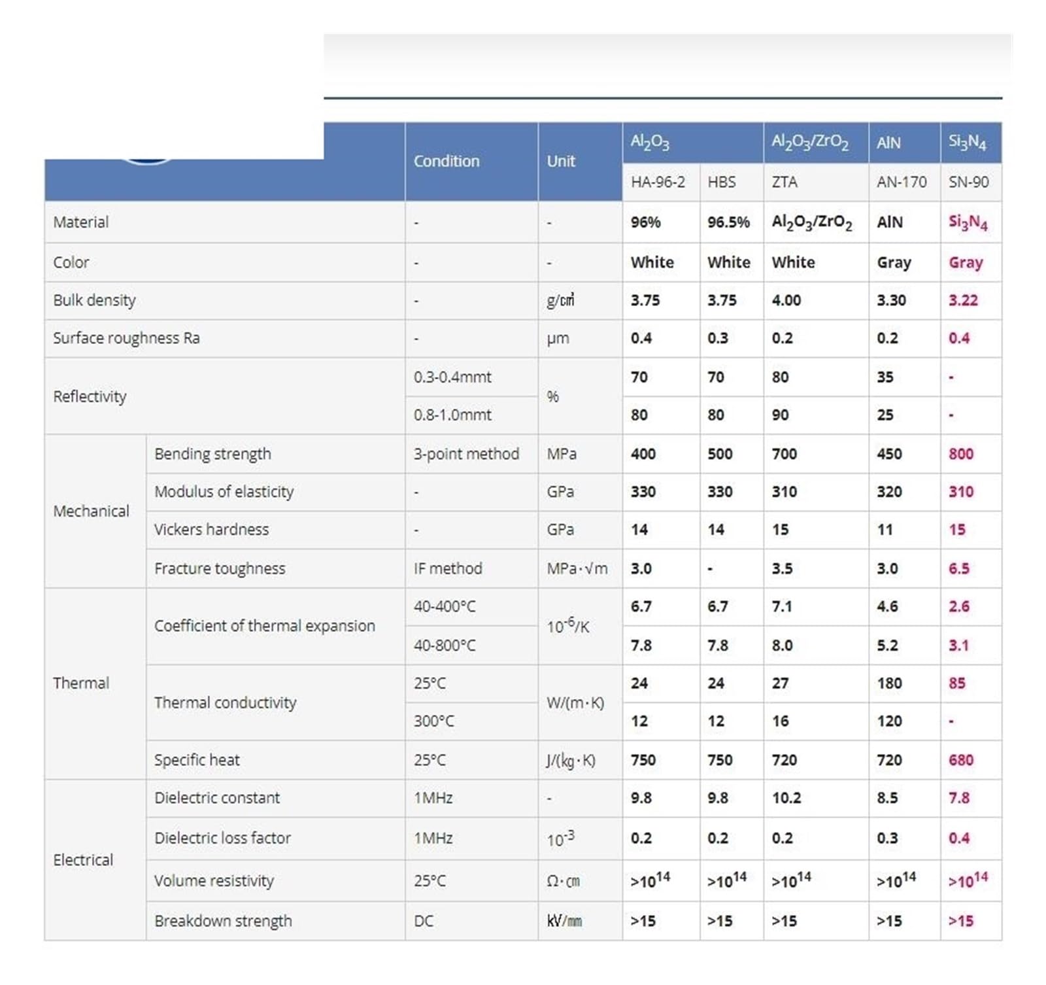
Task: Click the HA-96-2 grade cell
Action: [661, 182]
